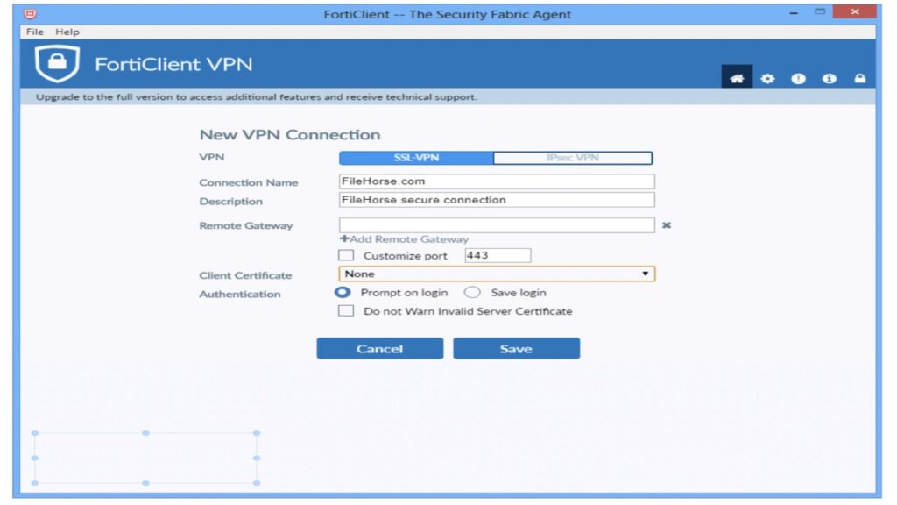The image size is (897, 505).
Task: Check Do not Warn Invalid Server Certificate
Action: [x=347, y=311]
